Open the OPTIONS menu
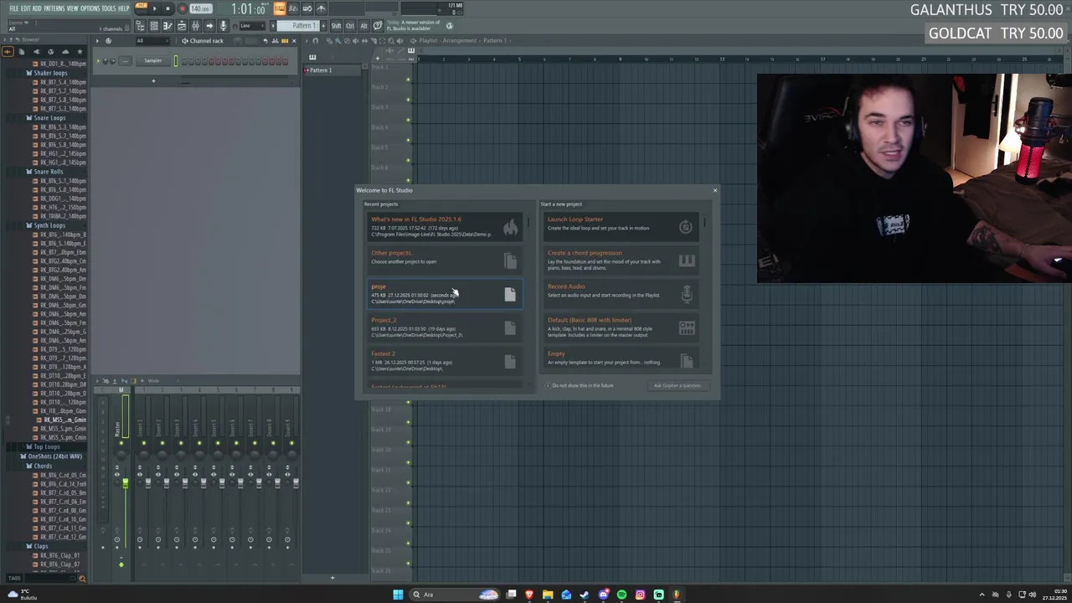Screen dimensions: 1072x603 coord(90,8)
